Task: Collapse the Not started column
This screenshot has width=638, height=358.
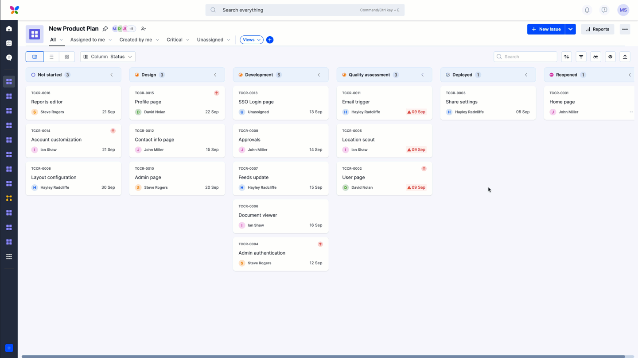Action: tap(112, 75)
